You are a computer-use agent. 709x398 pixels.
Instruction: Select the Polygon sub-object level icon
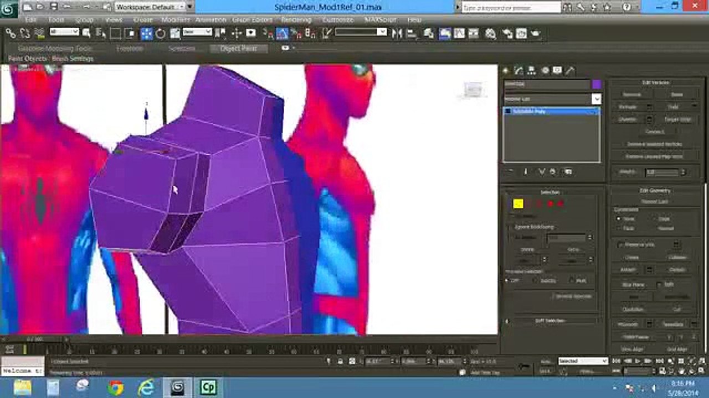click(549, 203)
